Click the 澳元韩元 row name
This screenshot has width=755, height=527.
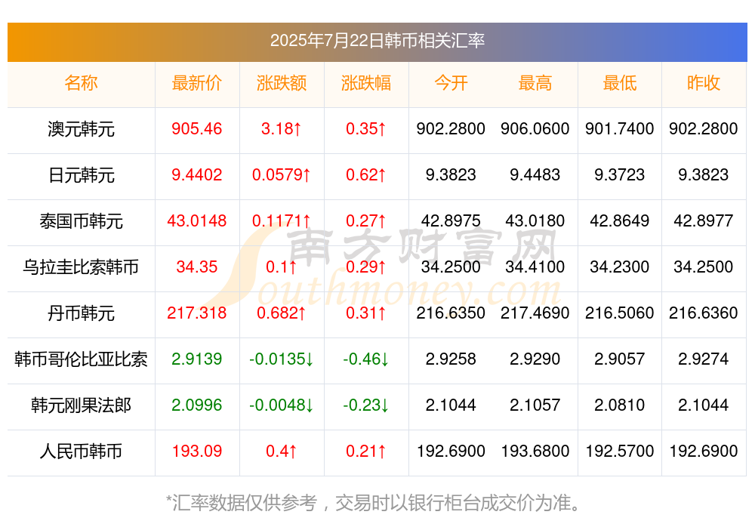81,129
